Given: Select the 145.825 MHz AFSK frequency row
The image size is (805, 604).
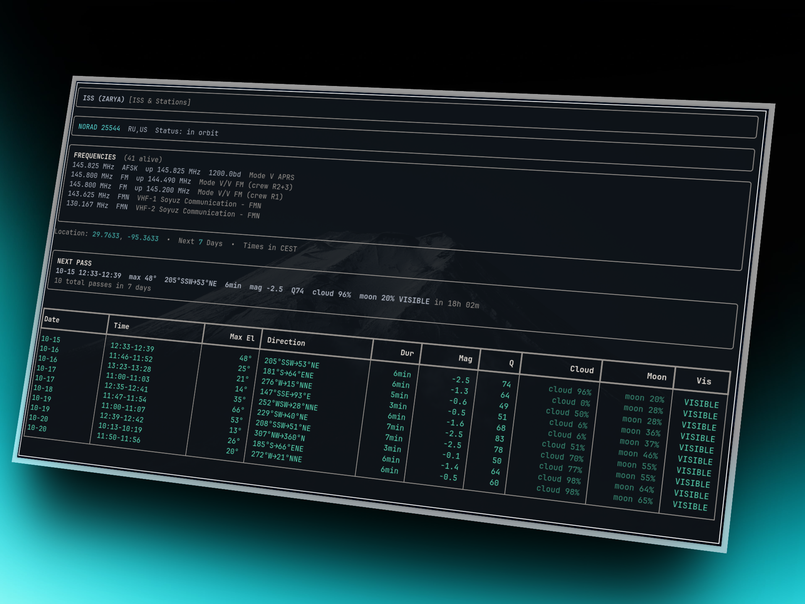Looking at the screenshot, I should pyautogui.click(x=183, y=171).
